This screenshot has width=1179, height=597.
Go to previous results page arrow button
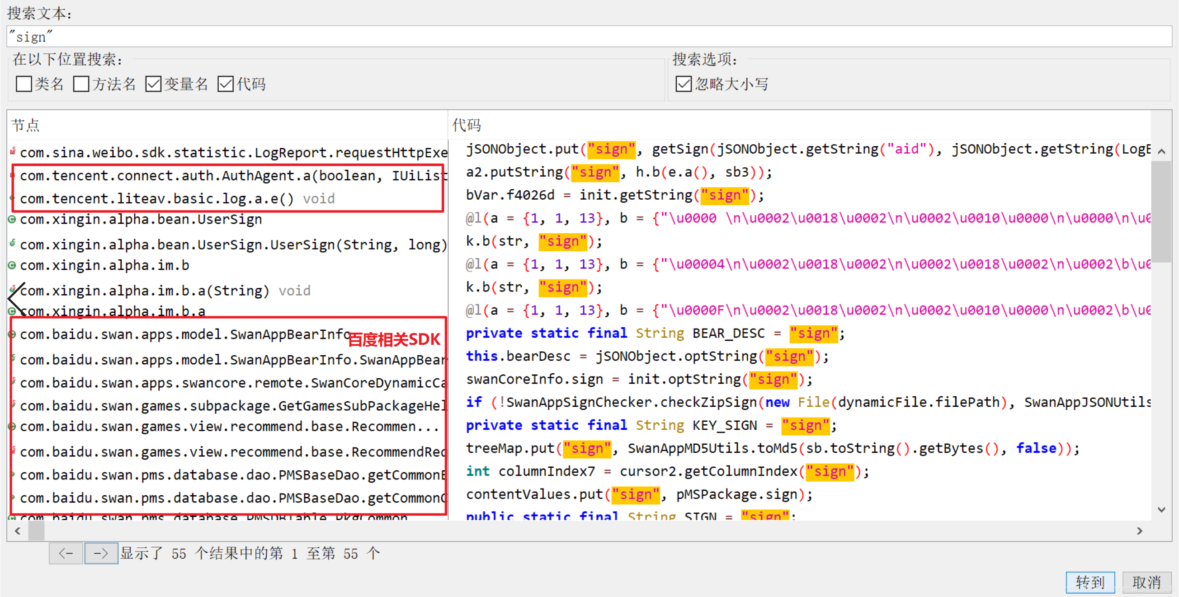pos(66,553)
